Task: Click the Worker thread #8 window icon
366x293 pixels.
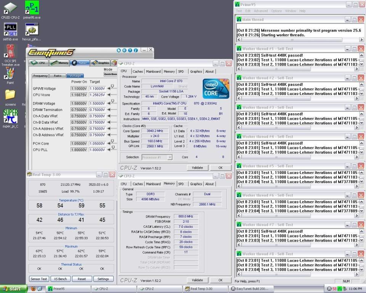Action: coord(239,254)
